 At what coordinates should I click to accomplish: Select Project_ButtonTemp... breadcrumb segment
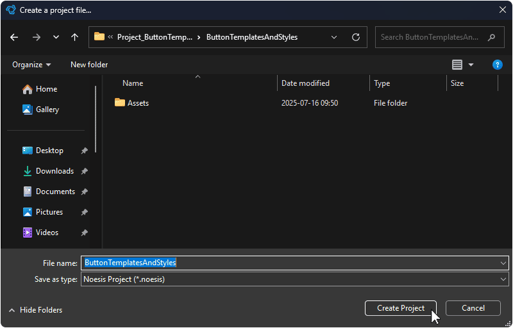155,37
